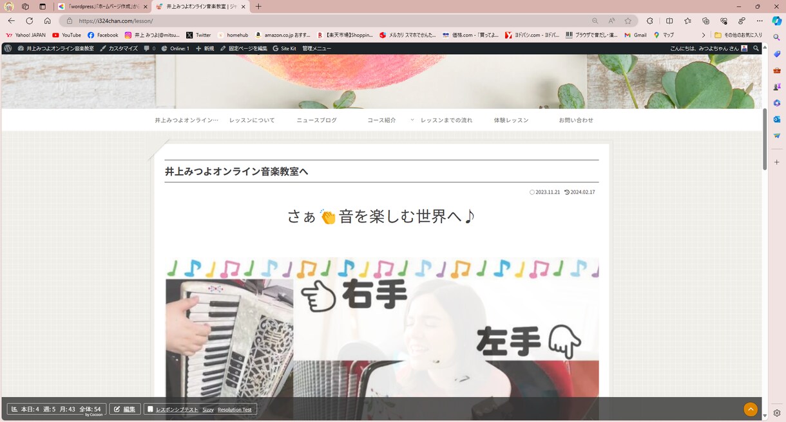Open comments bubble in admin bar

149,48
